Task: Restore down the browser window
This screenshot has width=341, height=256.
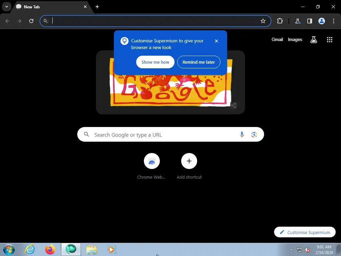Action: click(318, 7)
